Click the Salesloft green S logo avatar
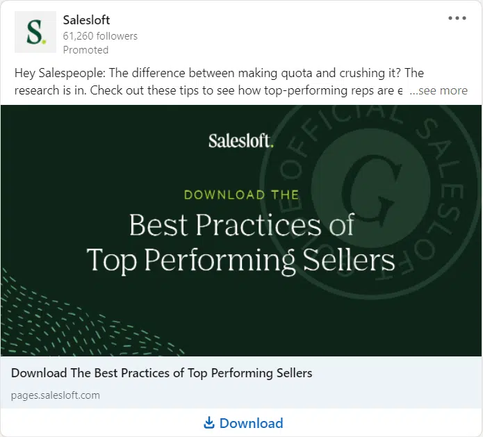This screenshot has width=483, height=437. coord(35,32)
